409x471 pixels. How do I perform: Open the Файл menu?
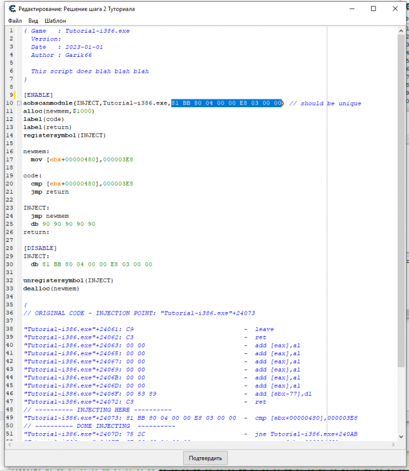(15, 21)
